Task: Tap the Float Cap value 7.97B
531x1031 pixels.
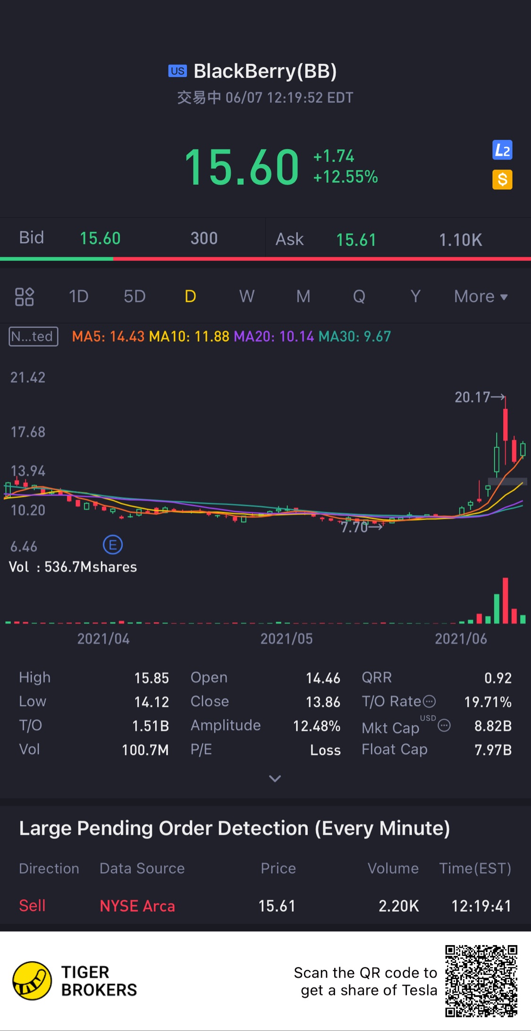Action: 493,750
